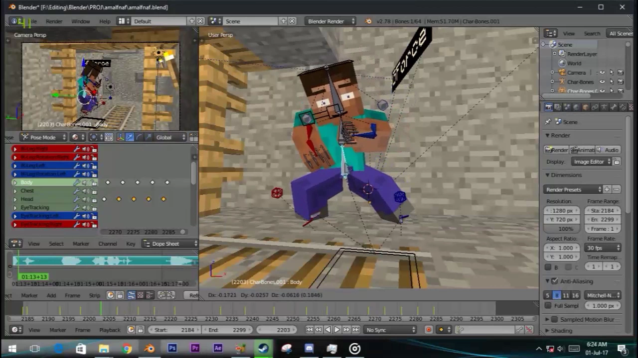Open the object properties cube tab
This screenshot has height=358, width=638.
pyautogui.click(x=586, y=107)
